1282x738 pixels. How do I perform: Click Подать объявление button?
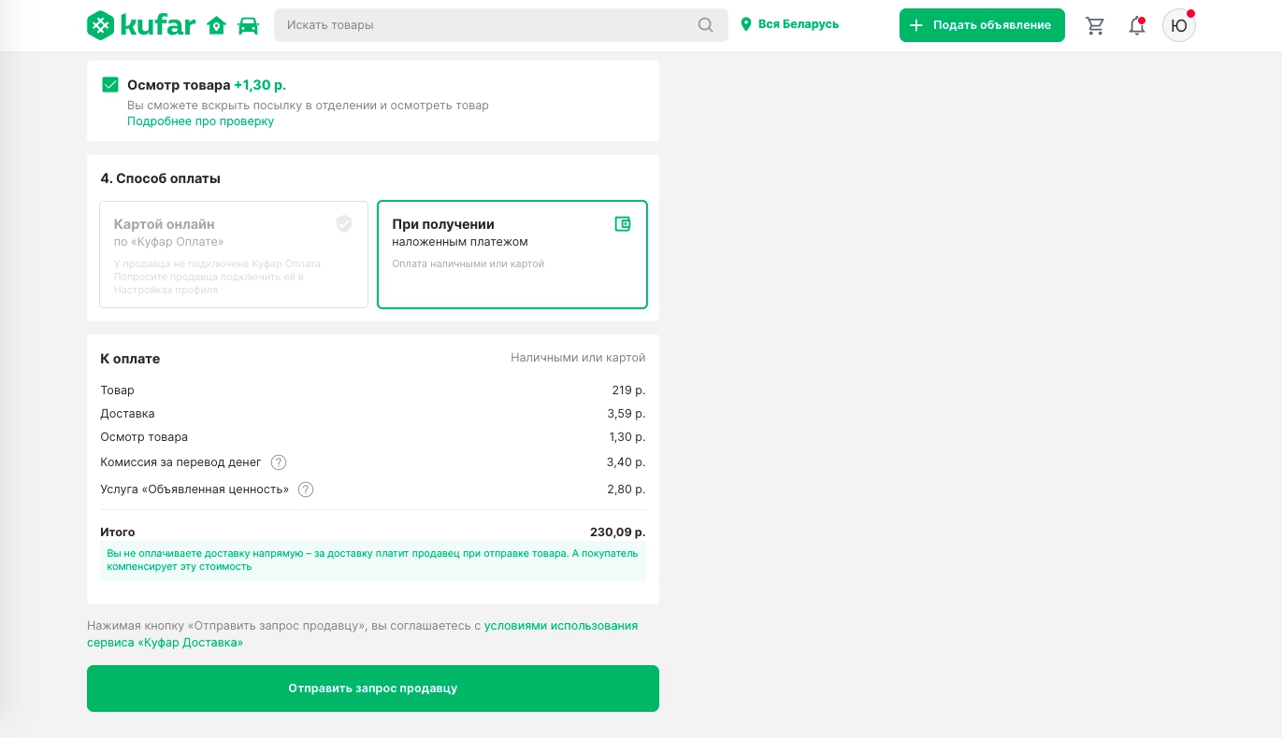click(982, 25)
